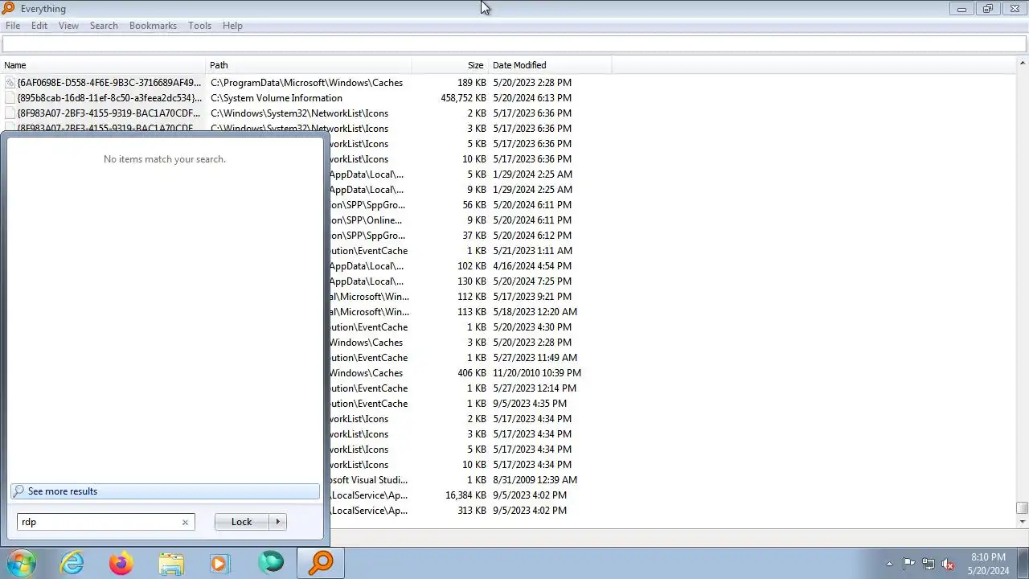Screen dimensions: 1029x579
Task: Sort by the Path column header
Action: click(309, 65)
